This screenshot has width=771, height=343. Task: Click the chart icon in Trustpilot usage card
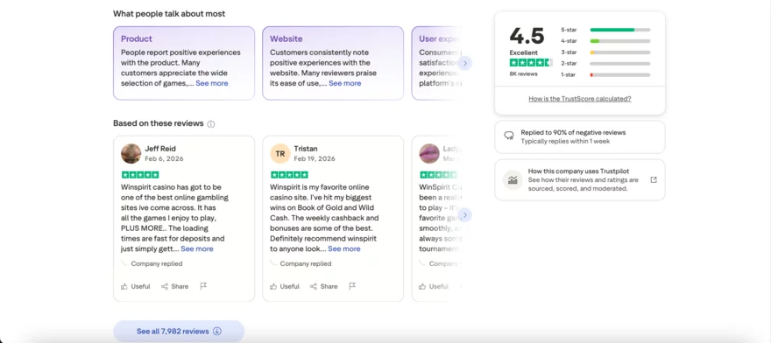[513, 180]
